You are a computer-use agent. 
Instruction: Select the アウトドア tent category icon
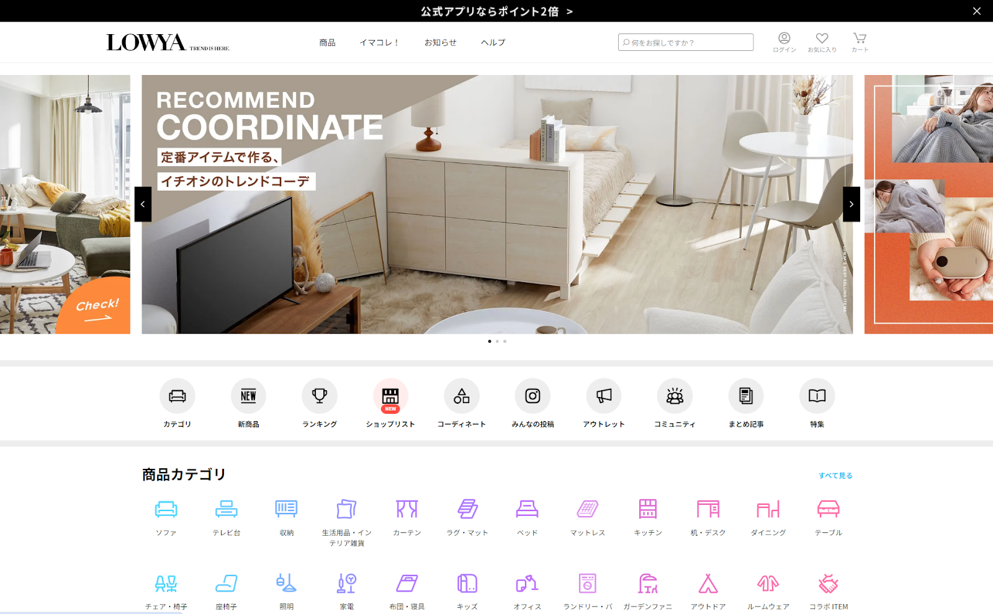tap(708, 584)
